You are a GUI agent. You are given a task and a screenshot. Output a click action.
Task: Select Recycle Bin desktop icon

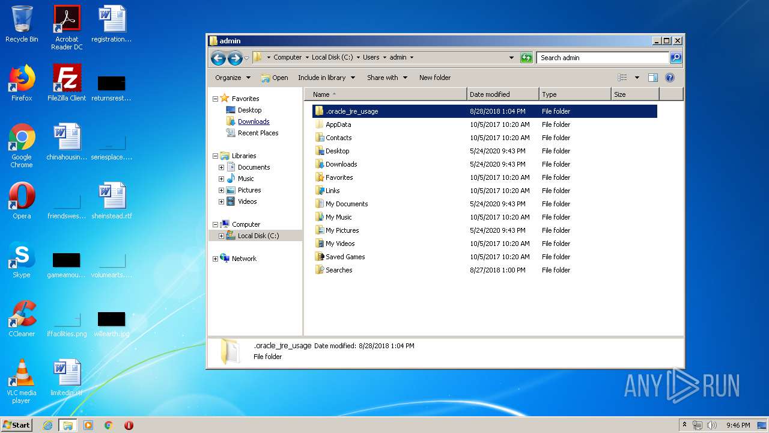(22, 25)
